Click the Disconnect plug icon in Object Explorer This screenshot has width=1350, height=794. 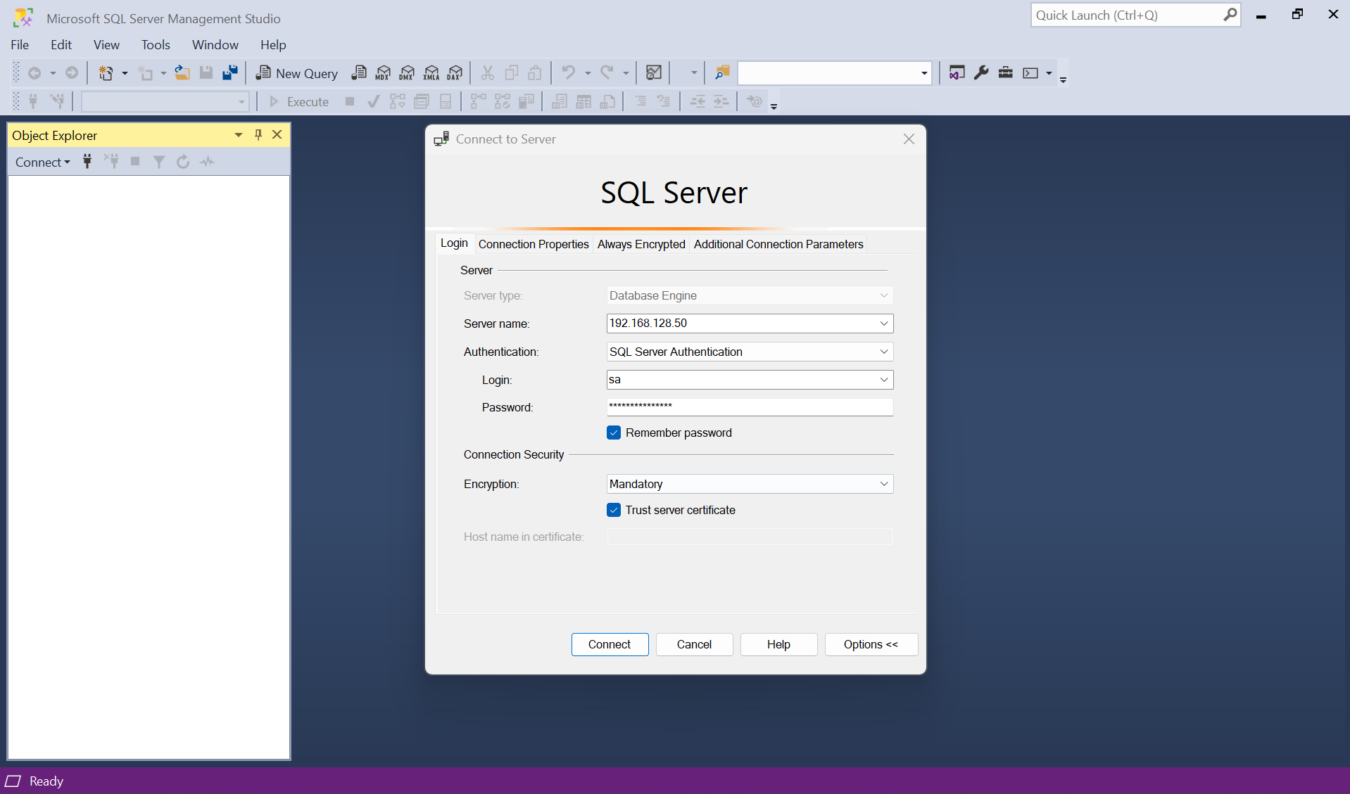click(x=111, y=162)
